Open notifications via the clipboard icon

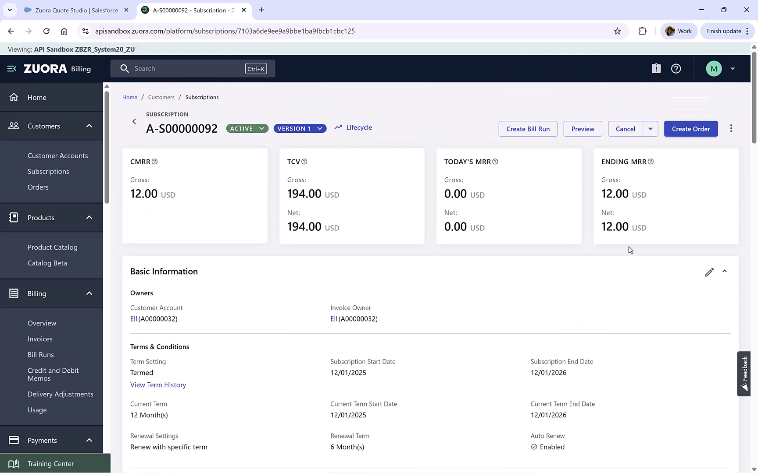tap(656, 68)
